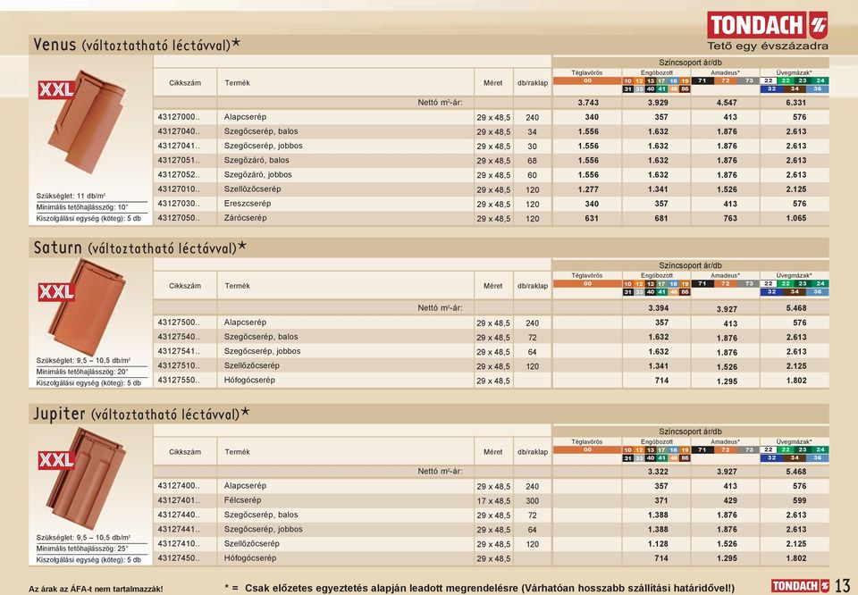
Task: Select the 1.277 price in Venus Szellőzőcserép row
Action: pyautogui.click(x=588, y=189)
